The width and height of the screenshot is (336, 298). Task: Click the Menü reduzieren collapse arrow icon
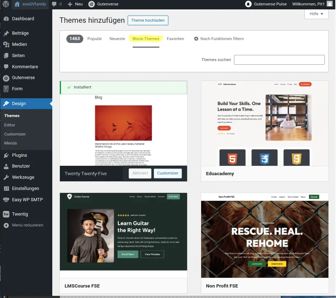(x=6, y=225)
